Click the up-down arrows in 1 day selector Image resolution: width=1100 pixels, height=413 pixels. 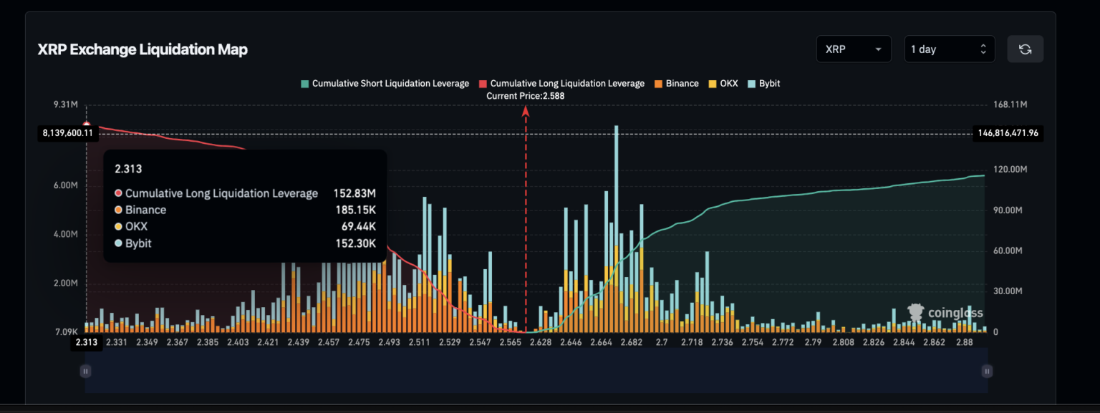click(x=983, y=49)
